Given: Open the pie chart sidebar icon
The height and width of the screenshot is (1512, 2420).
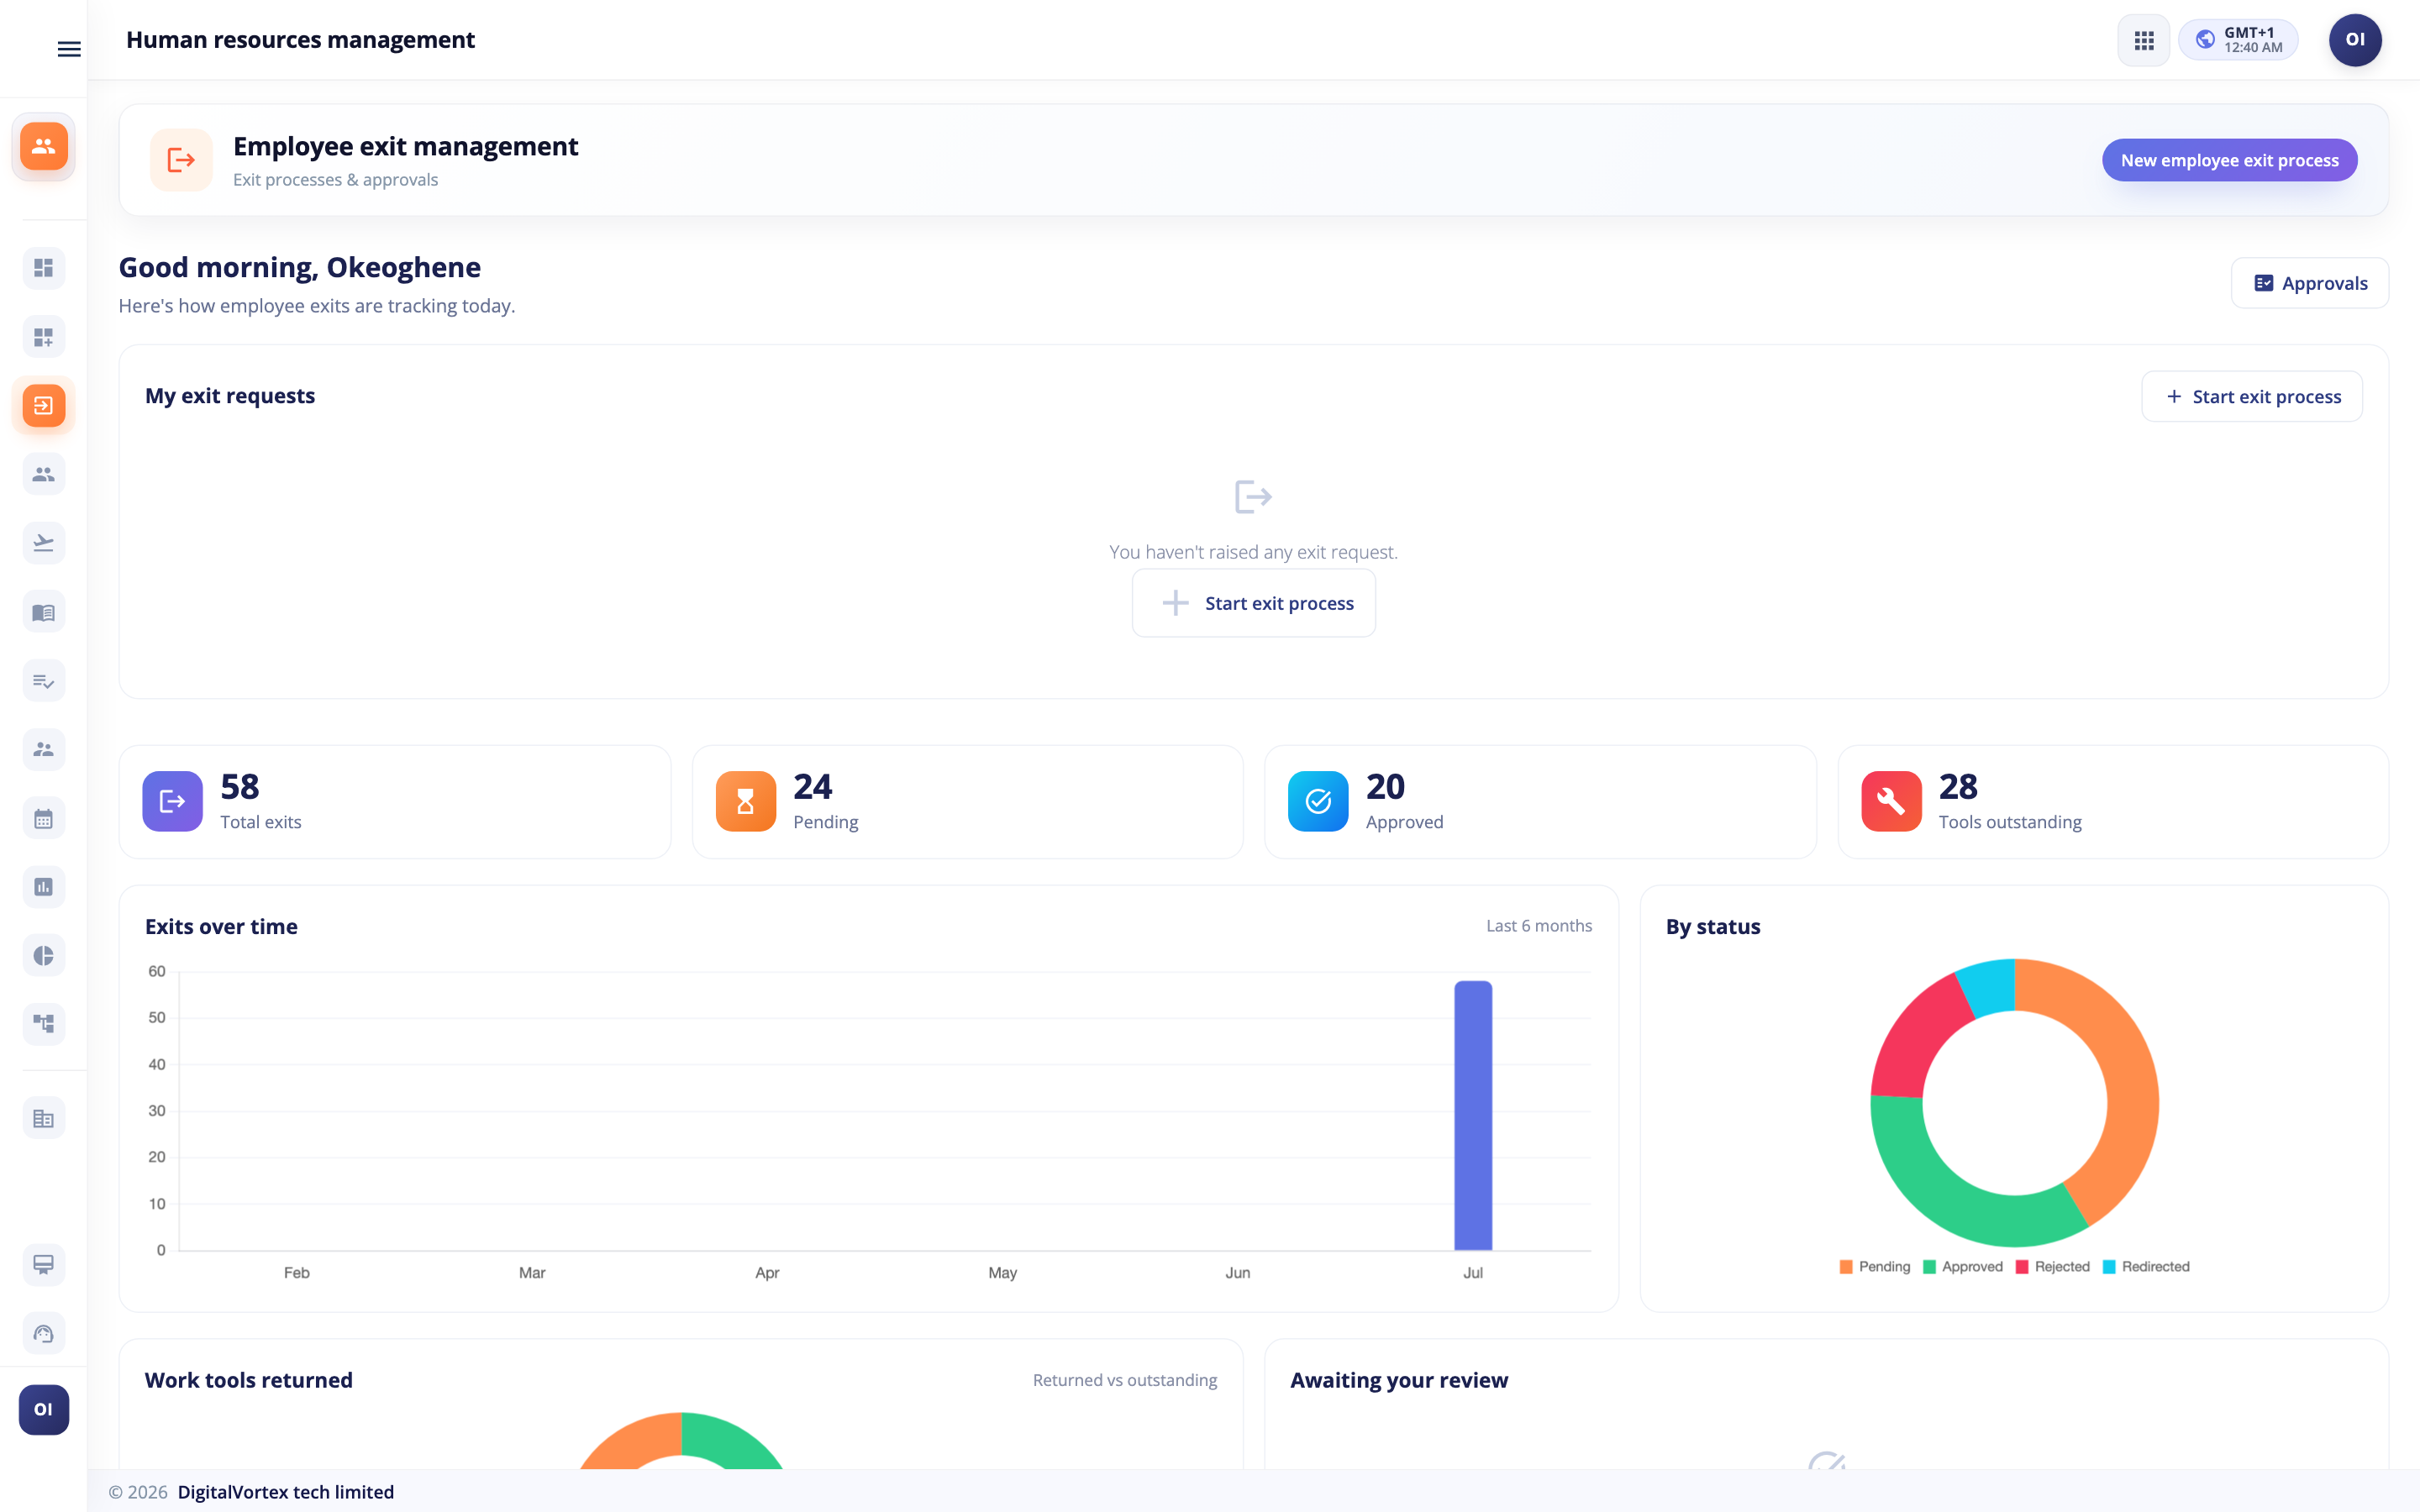Looking at the screenshot, I should pyautogui.click(x=43, y=955).
